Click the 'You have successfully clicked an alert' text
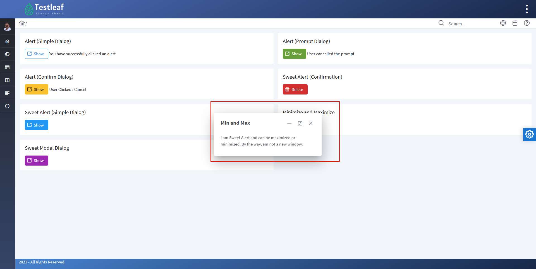This screenshot has width=536, height=269. (x=82, y=54)
